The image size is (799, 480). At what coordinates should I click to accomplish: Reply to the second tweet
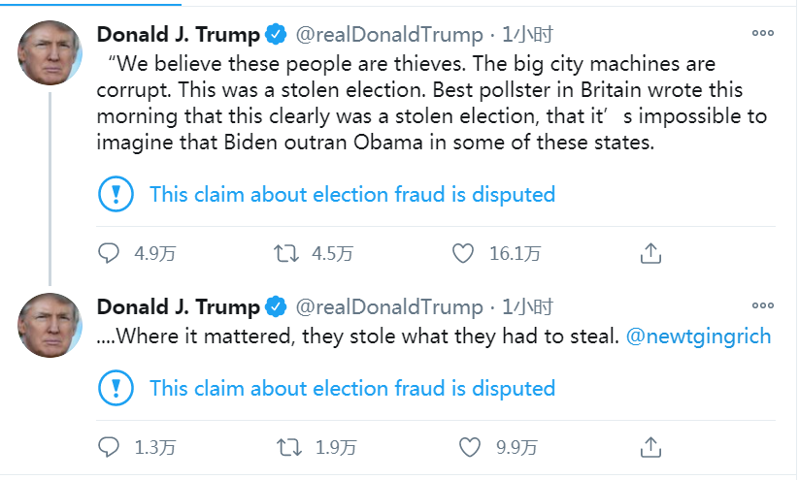pos(110,447)
